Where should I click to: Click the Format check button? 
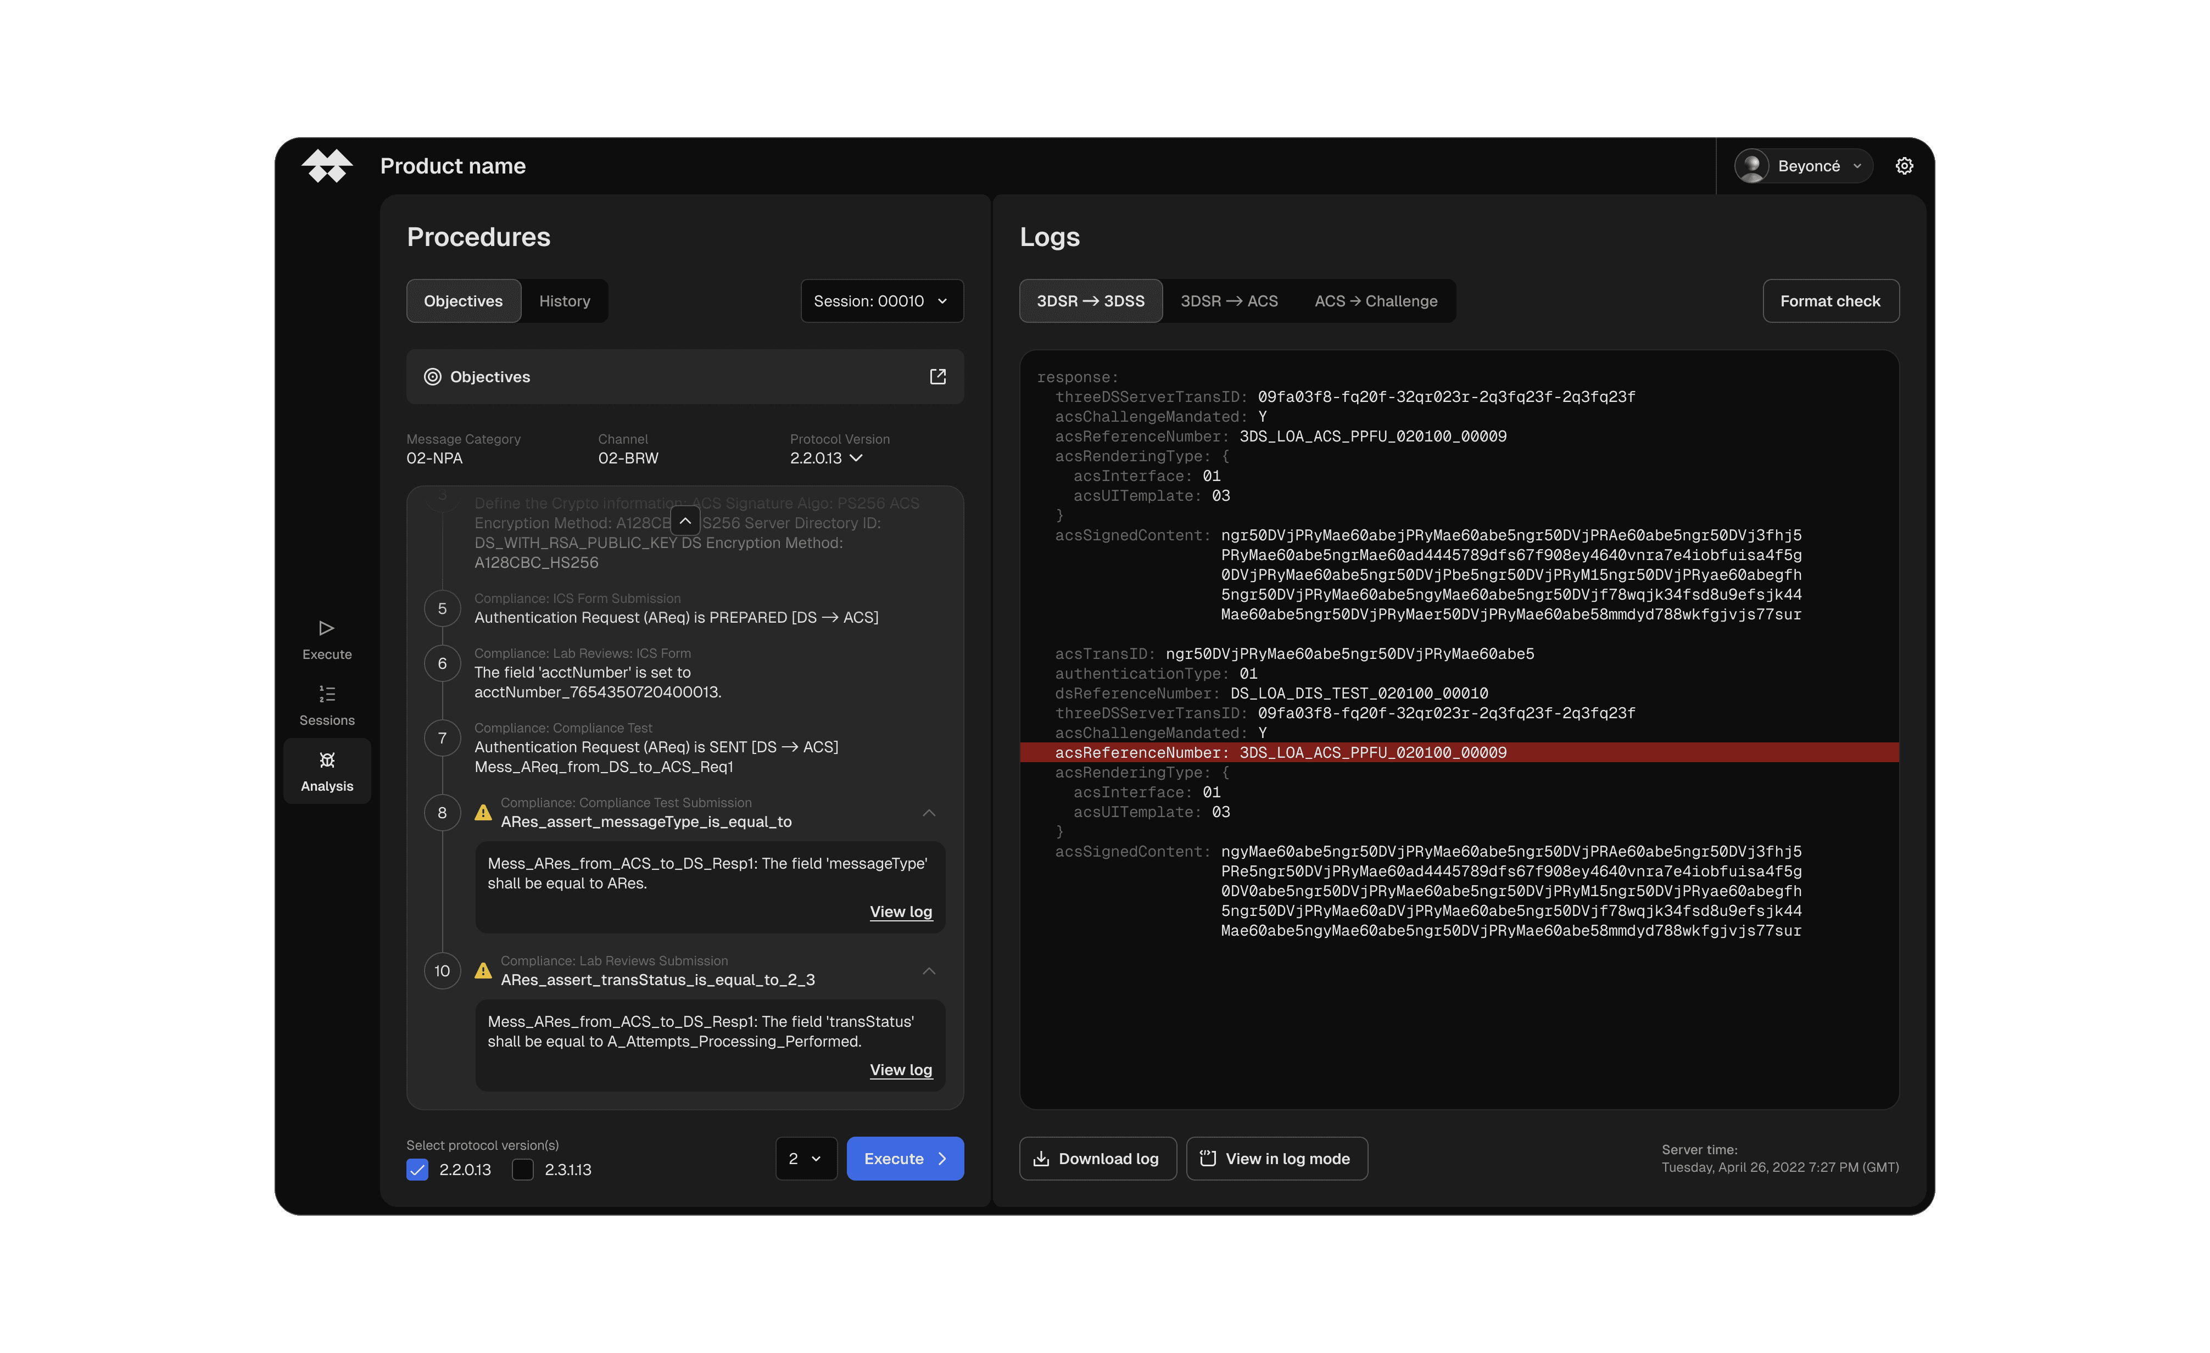[1830, 301]
